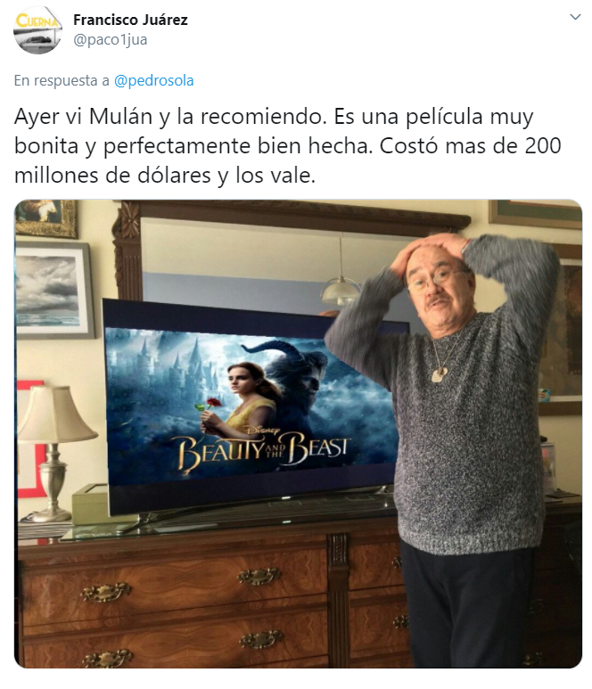Click Beauty and the Beast title on TV

264,450
